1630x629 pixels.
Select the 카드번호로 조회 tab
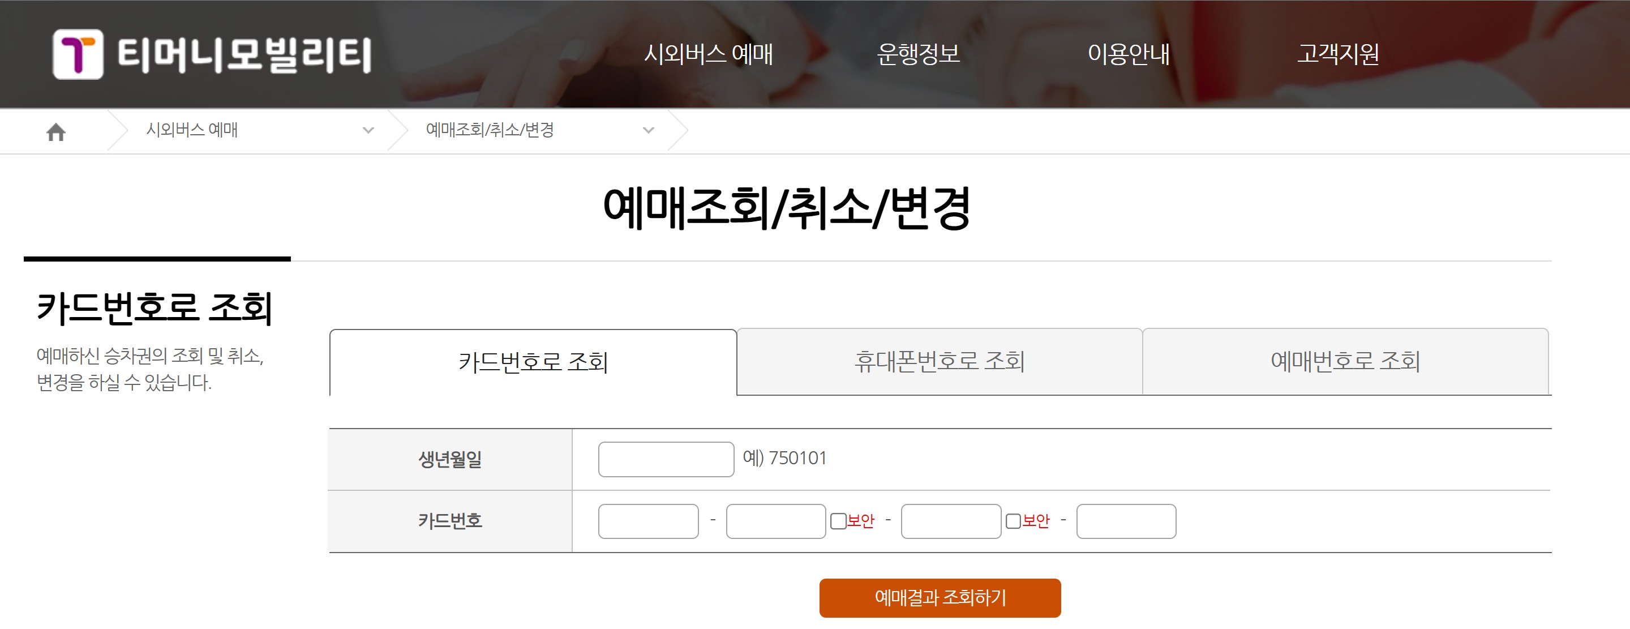tap(533, 362)
